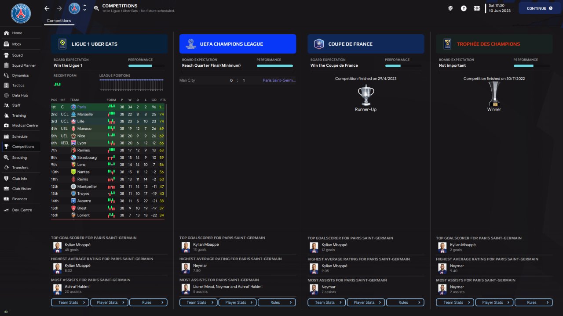Click the League Positions chart
Viewport: 563px width, 316px height.
[x=132, y=85]
